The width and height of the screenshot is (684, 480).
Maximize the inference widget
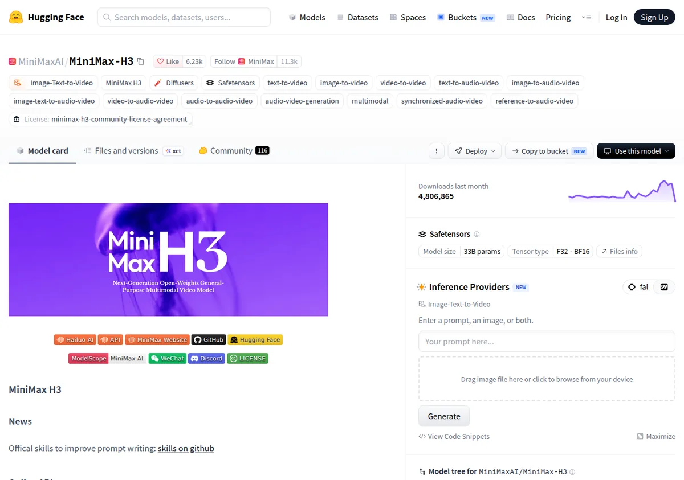click(x=656, y=436)
